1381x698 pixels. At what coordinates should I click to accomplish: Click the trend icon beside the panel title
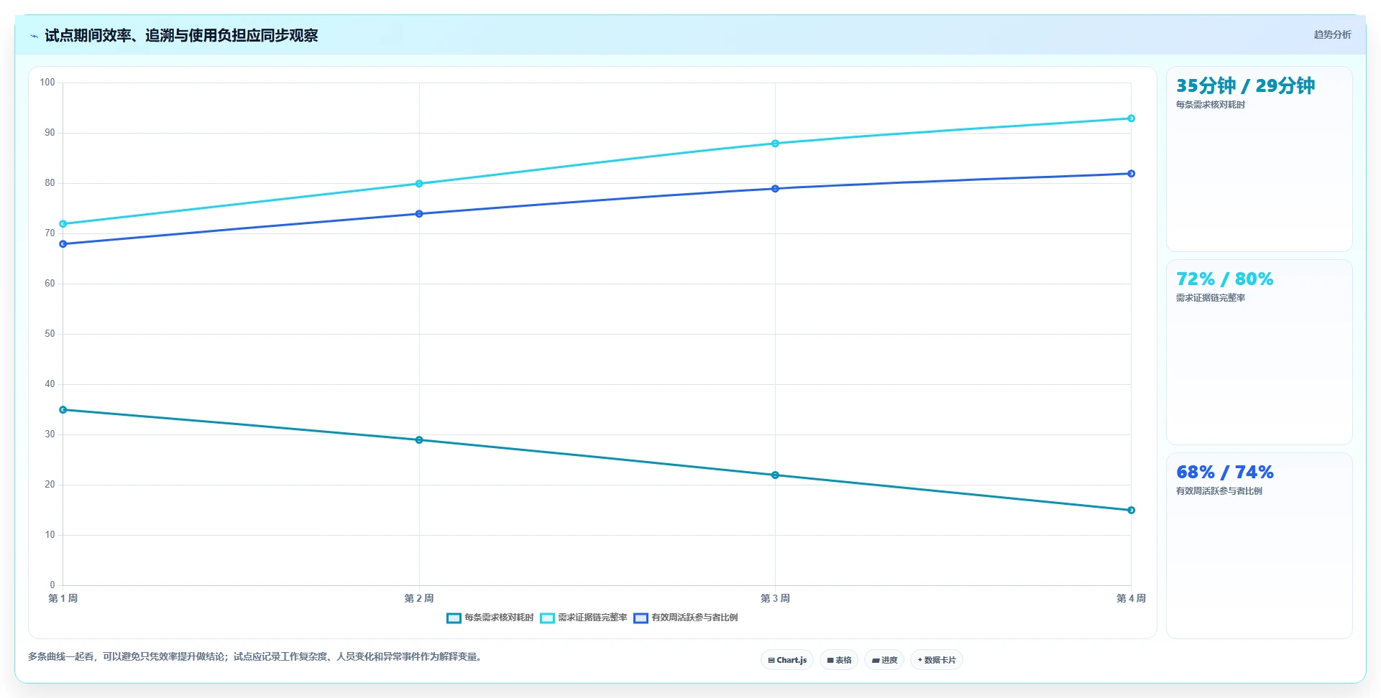pyautogui.click(x=34, y=36)
